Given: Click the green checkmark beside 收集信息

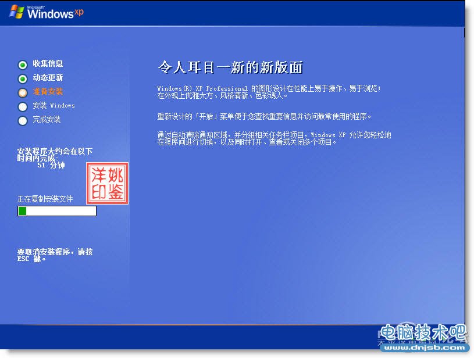Looking at the screenshot, I should 22,65.
